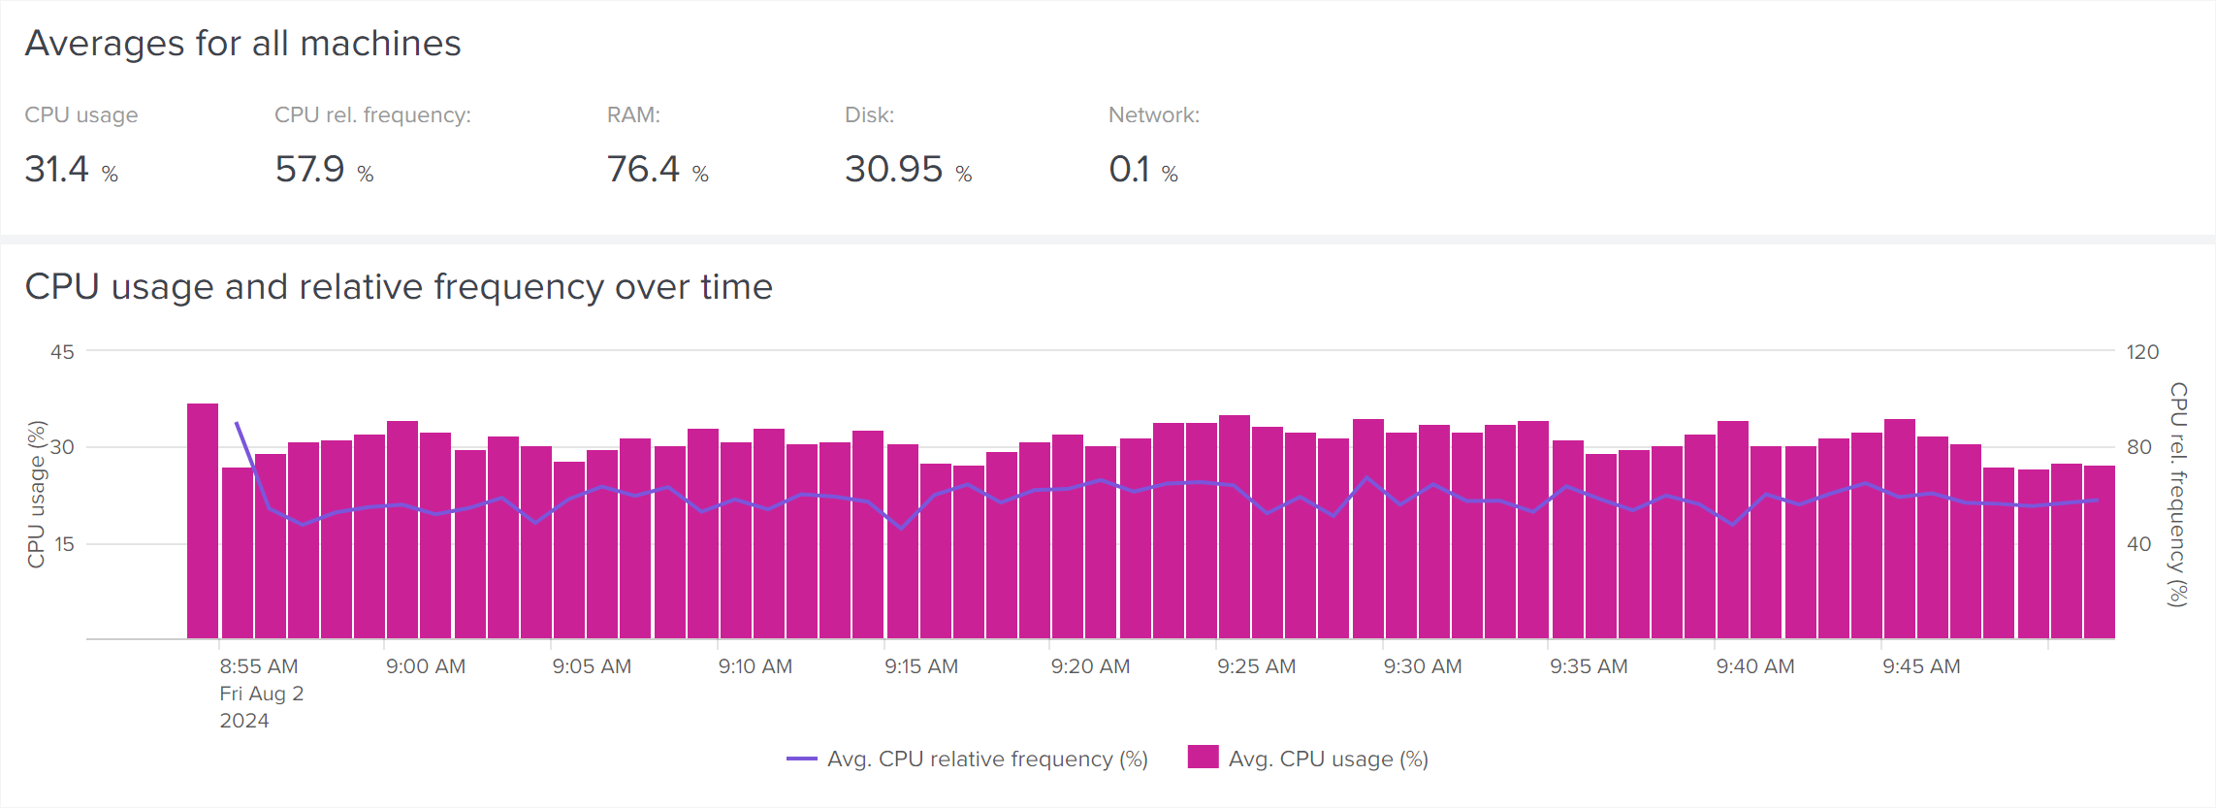
Task: Select the 76.4 % RAM value
Action: (658, 170)
